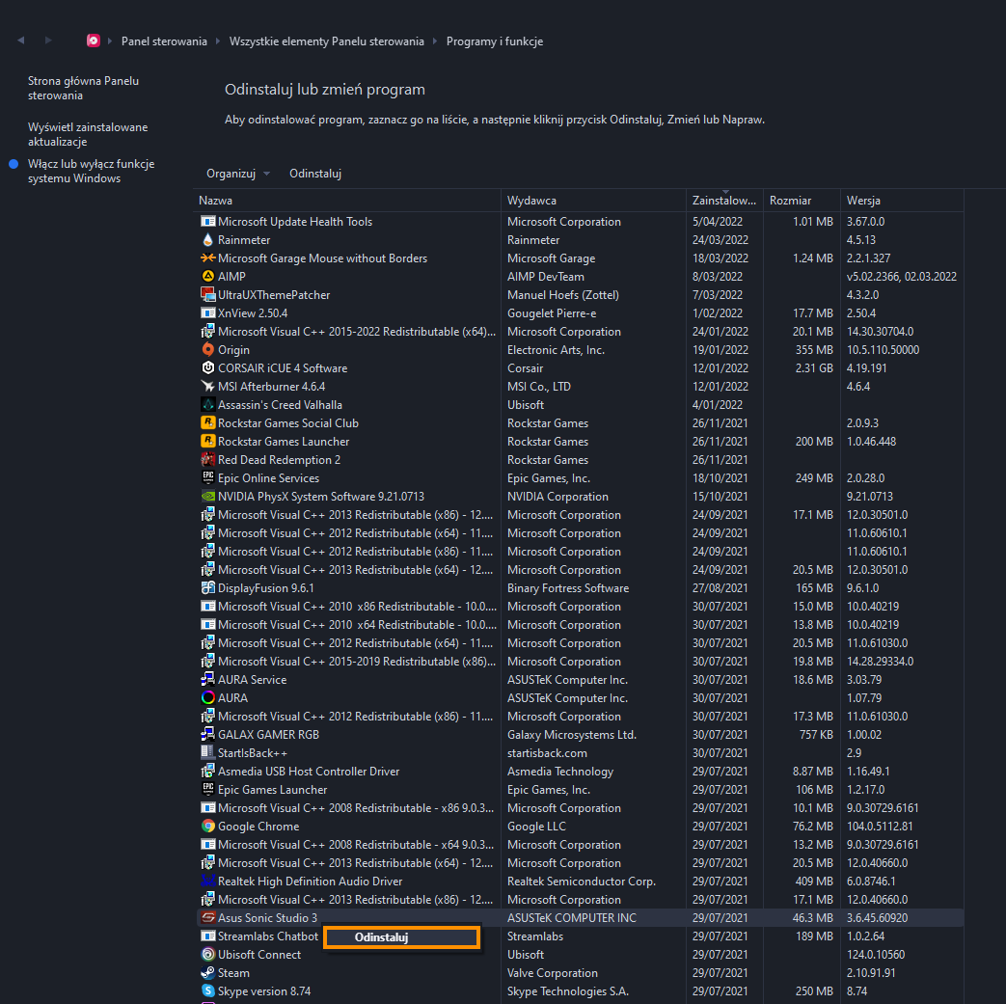
Task: Click the AURA rainbow ring icon
Action: tap(207, 698)
